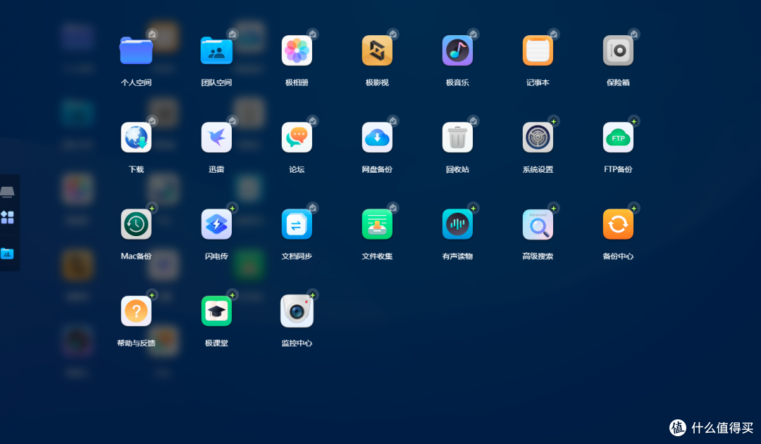Click the 备份中心 text label
761x444 pixels.
pos(618,257)
